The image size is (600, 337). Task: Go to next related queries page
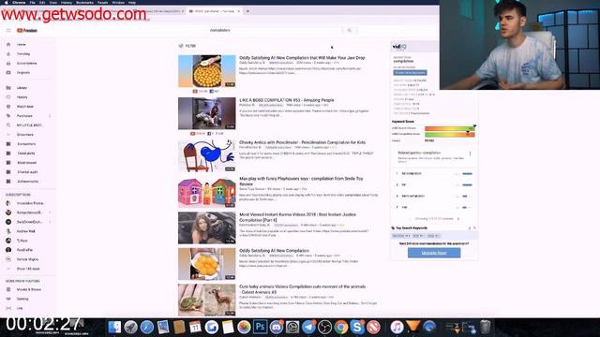click(x=458, y=219)
